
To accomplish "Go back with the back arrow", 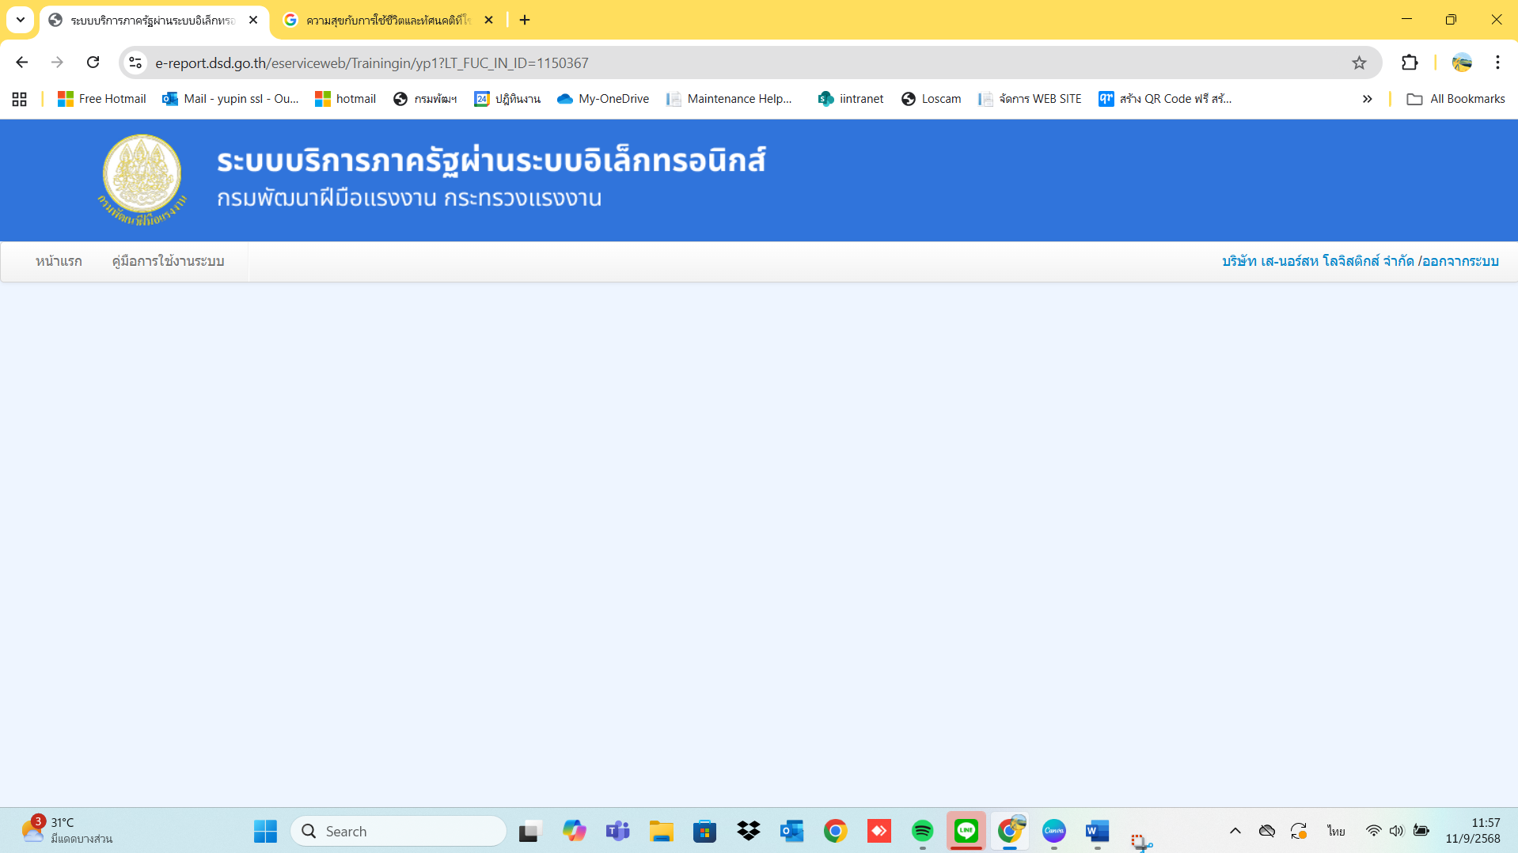I will 22,63.
